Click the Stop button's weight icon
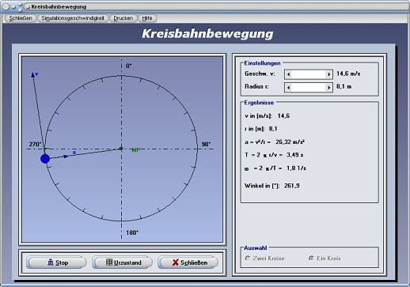 click(51, 262)
